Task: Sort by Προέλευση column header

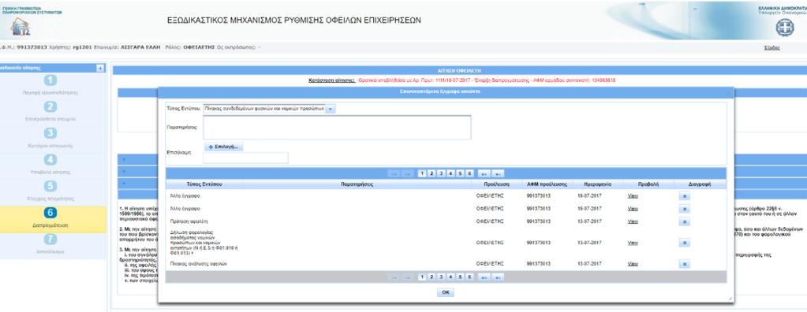Action: point(496,184)
